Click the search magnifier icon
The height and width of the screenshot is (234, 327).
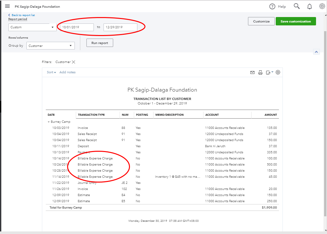pos(297,6)
